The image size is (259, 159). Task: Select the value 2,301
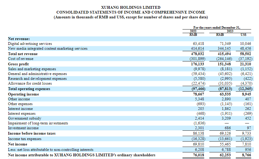(199, 128)
